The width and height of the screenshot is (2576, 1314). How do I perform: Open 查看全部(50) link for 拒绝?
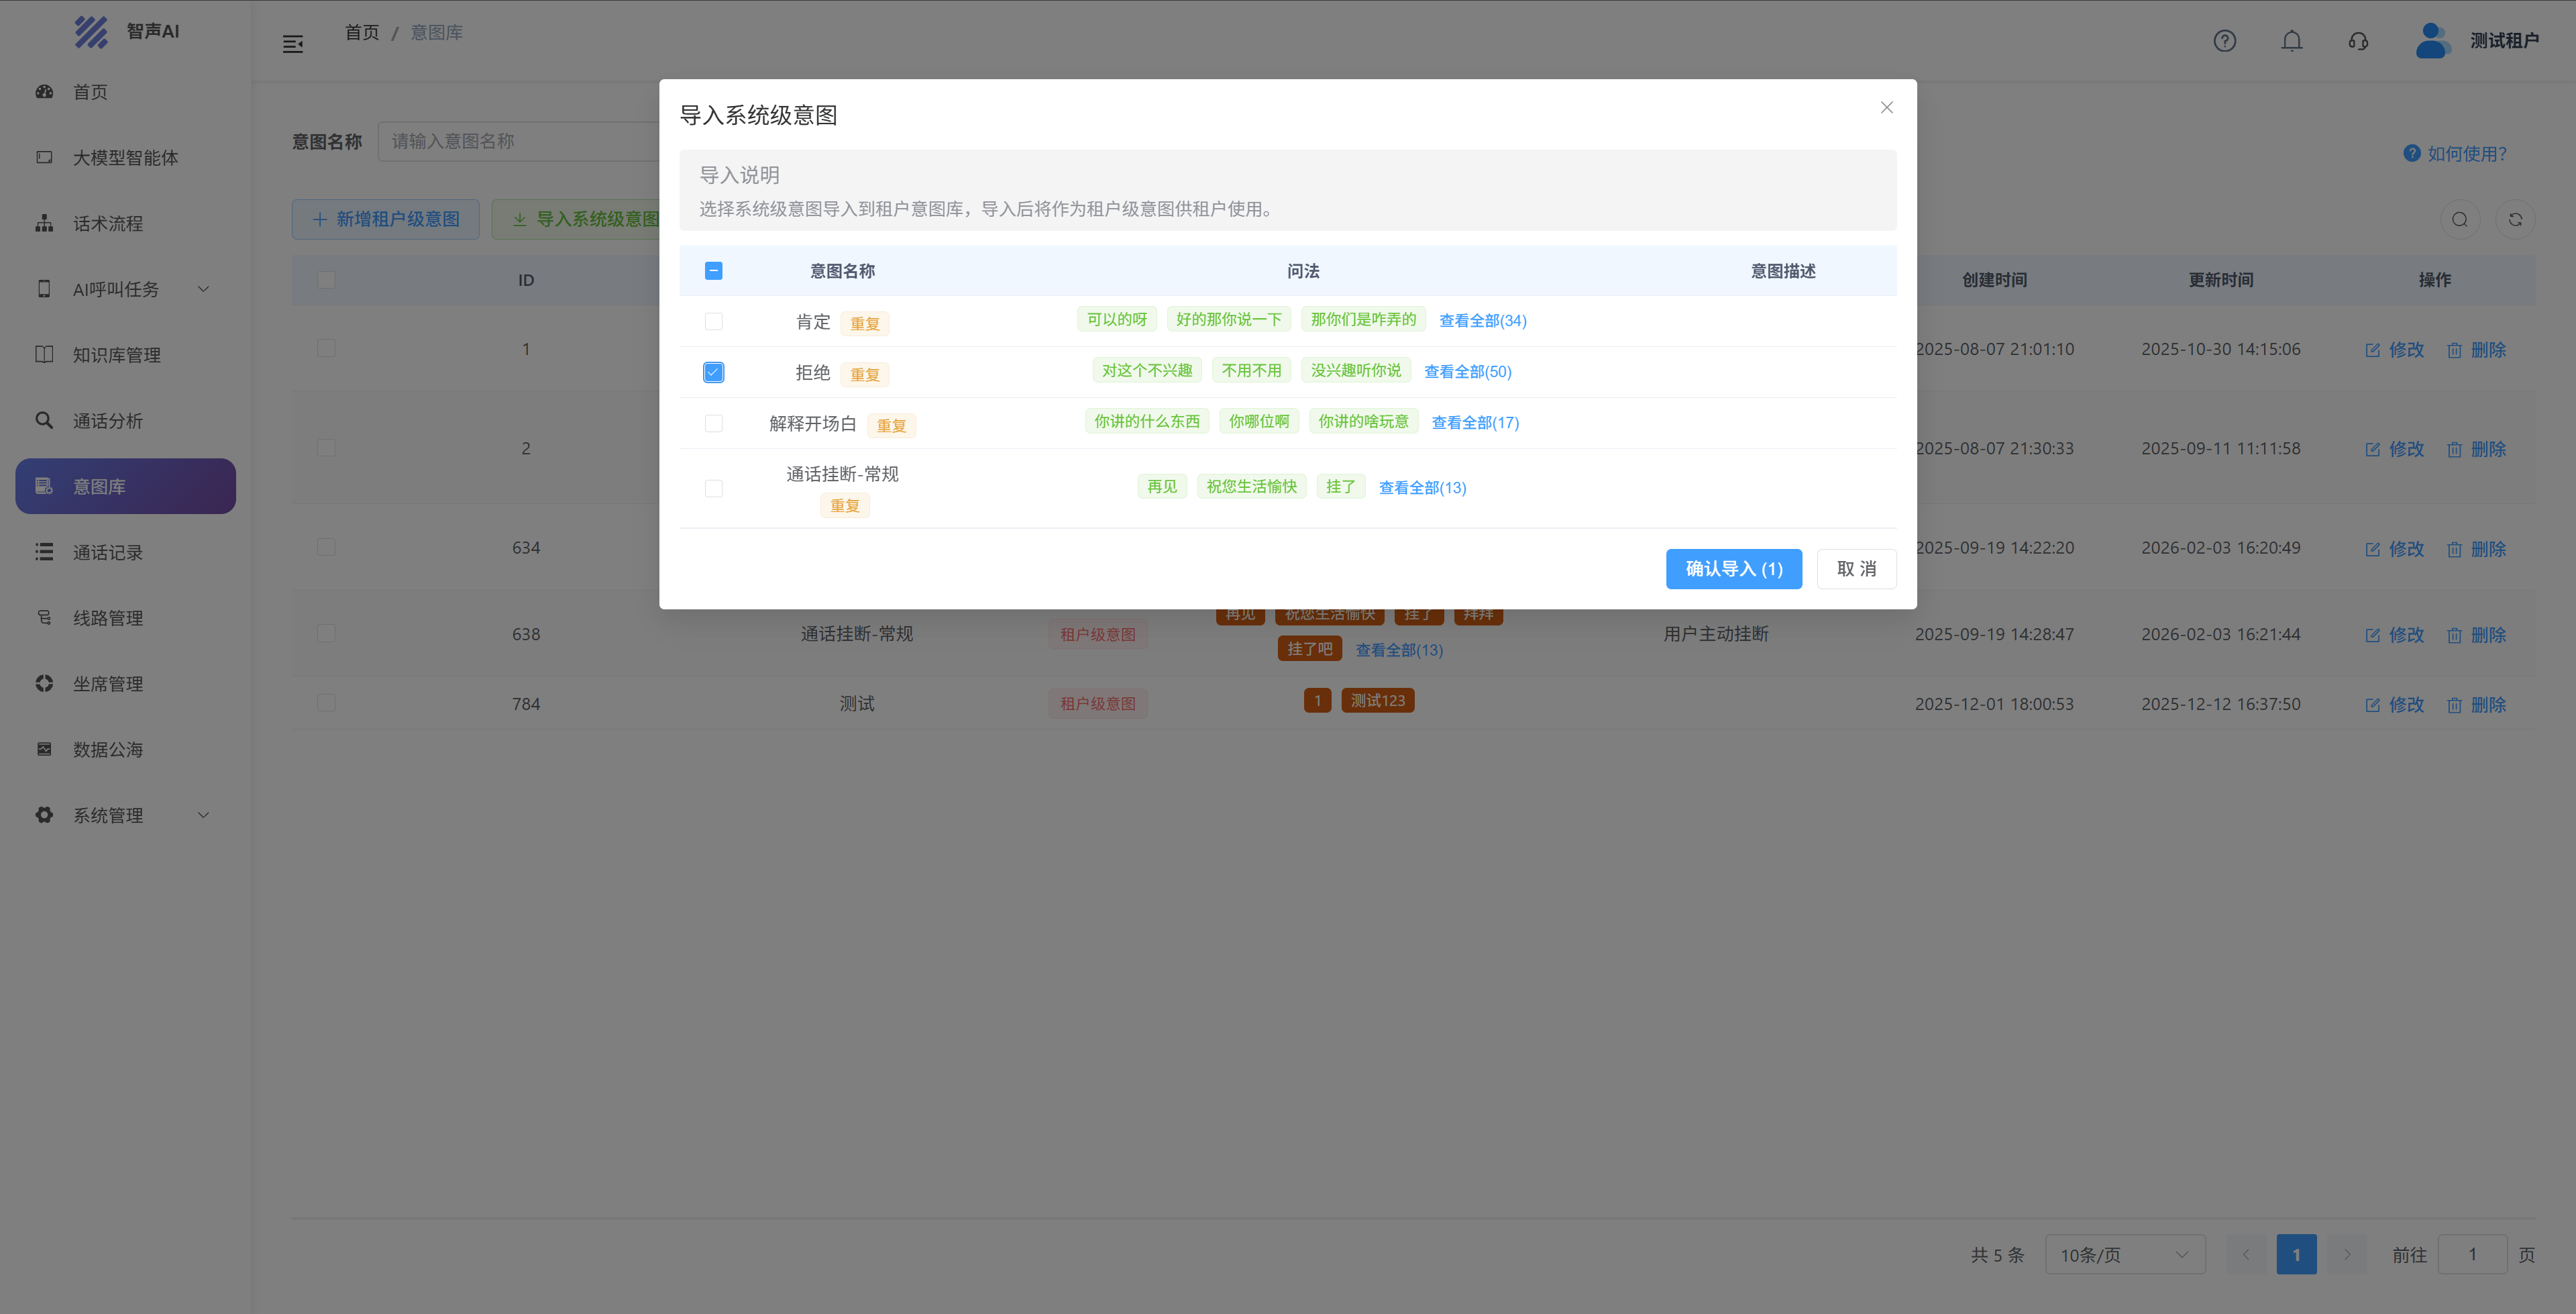[1467, 371]
